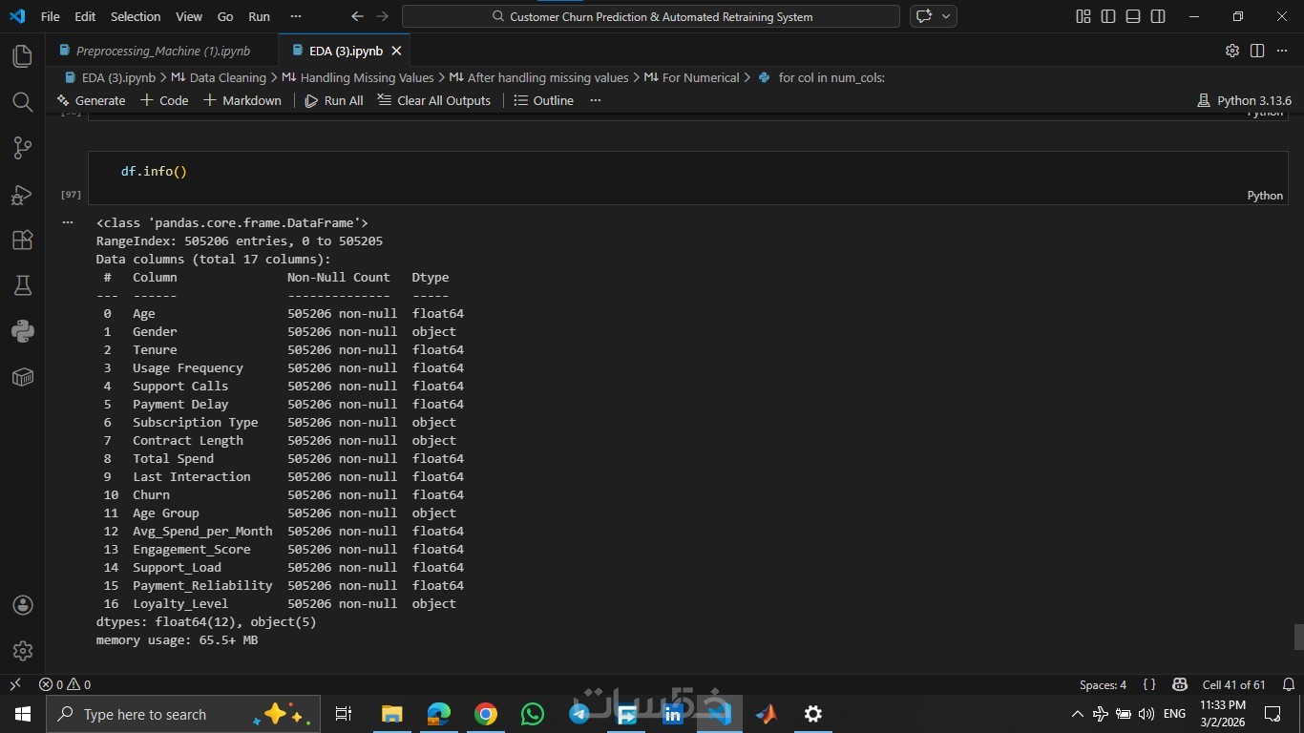Image resolution: width=1304 pixels, height=733 pixels.
Task: Click the Generate button in notebook toolbar
Action: 92,100
